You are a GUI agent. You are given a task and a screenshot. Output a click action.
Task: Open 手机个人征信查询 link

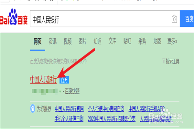point(69,119)
